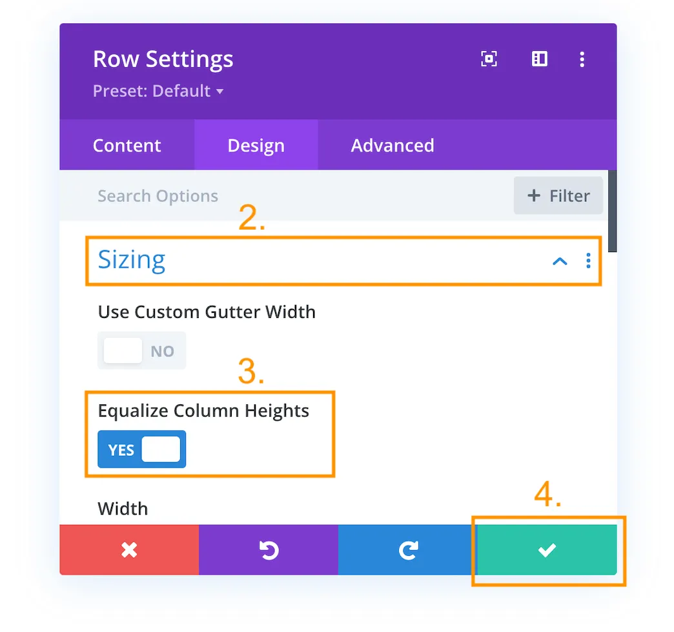
Task: Click the expand modal icon in header
Action: tap(489, 59)
